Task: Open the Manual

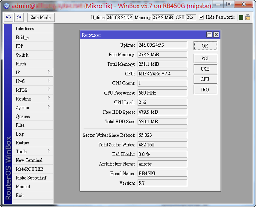Action: [33, 187]
